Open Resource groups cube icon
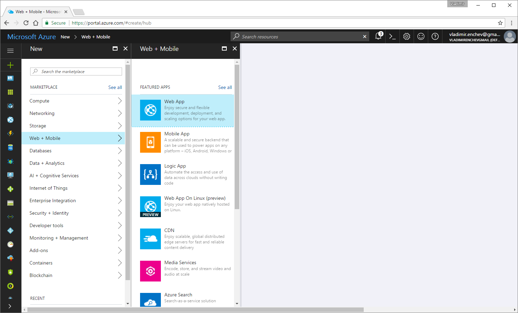The width and height of the screenshot is (518, 313). 10,106
